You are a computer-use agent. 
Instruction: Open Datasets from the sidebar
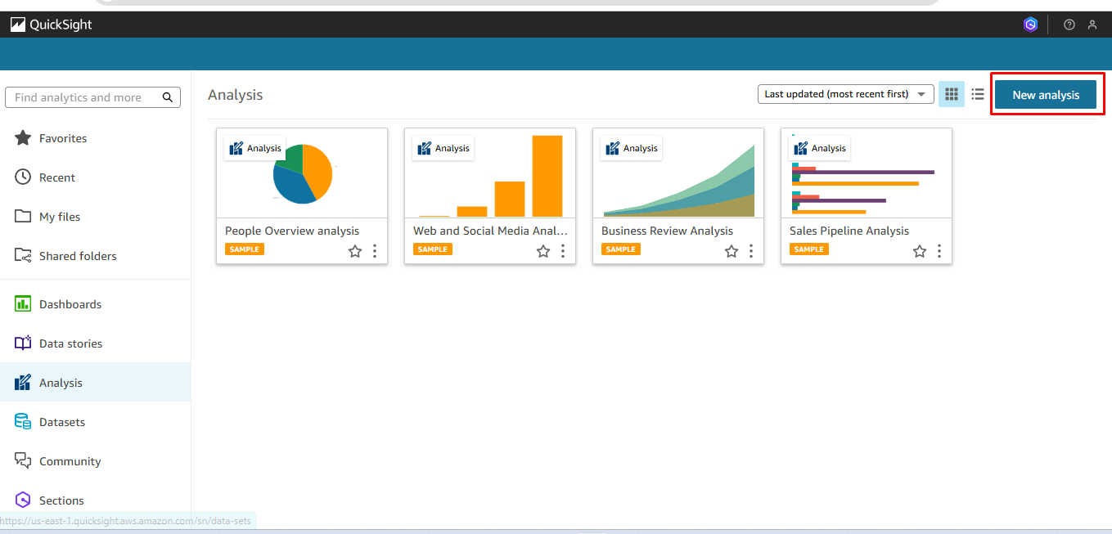click(62, 422)
